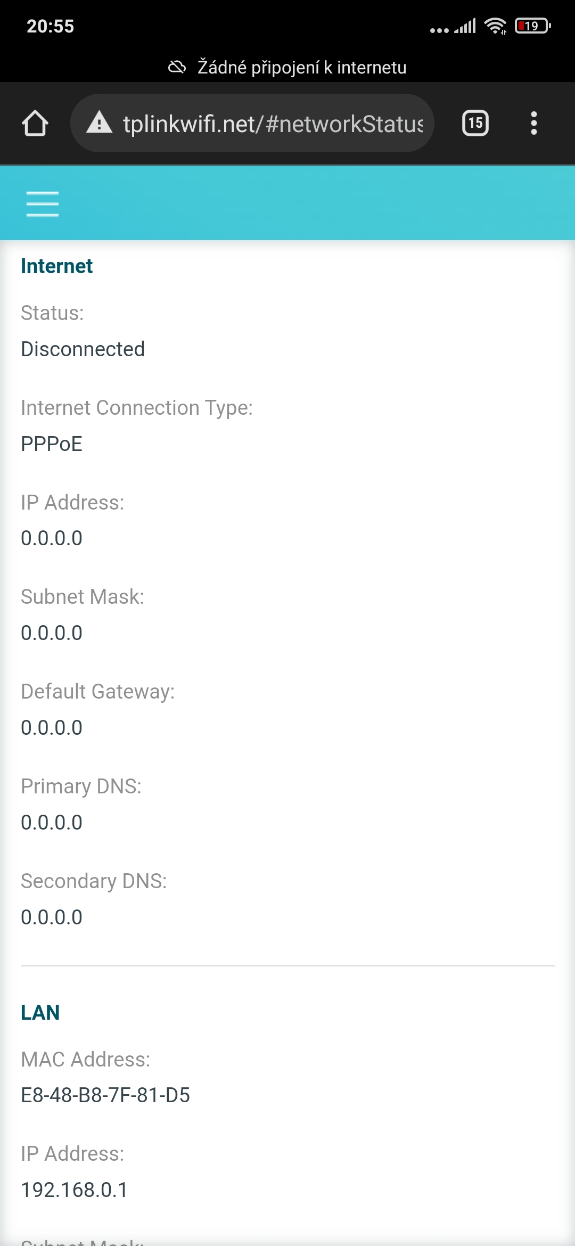The width and height of the screenshot is (575, 1246).
Task: Tap the LAN IP address 192.168.0.1
Action: point(75,1190)
